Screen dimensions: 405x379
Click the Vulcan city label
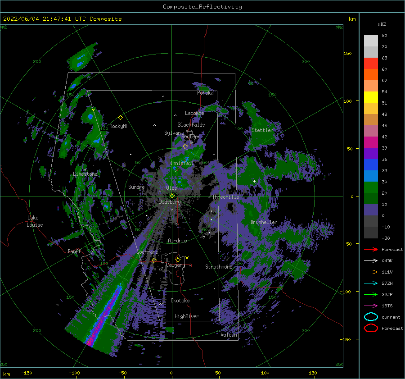[229, 335]
